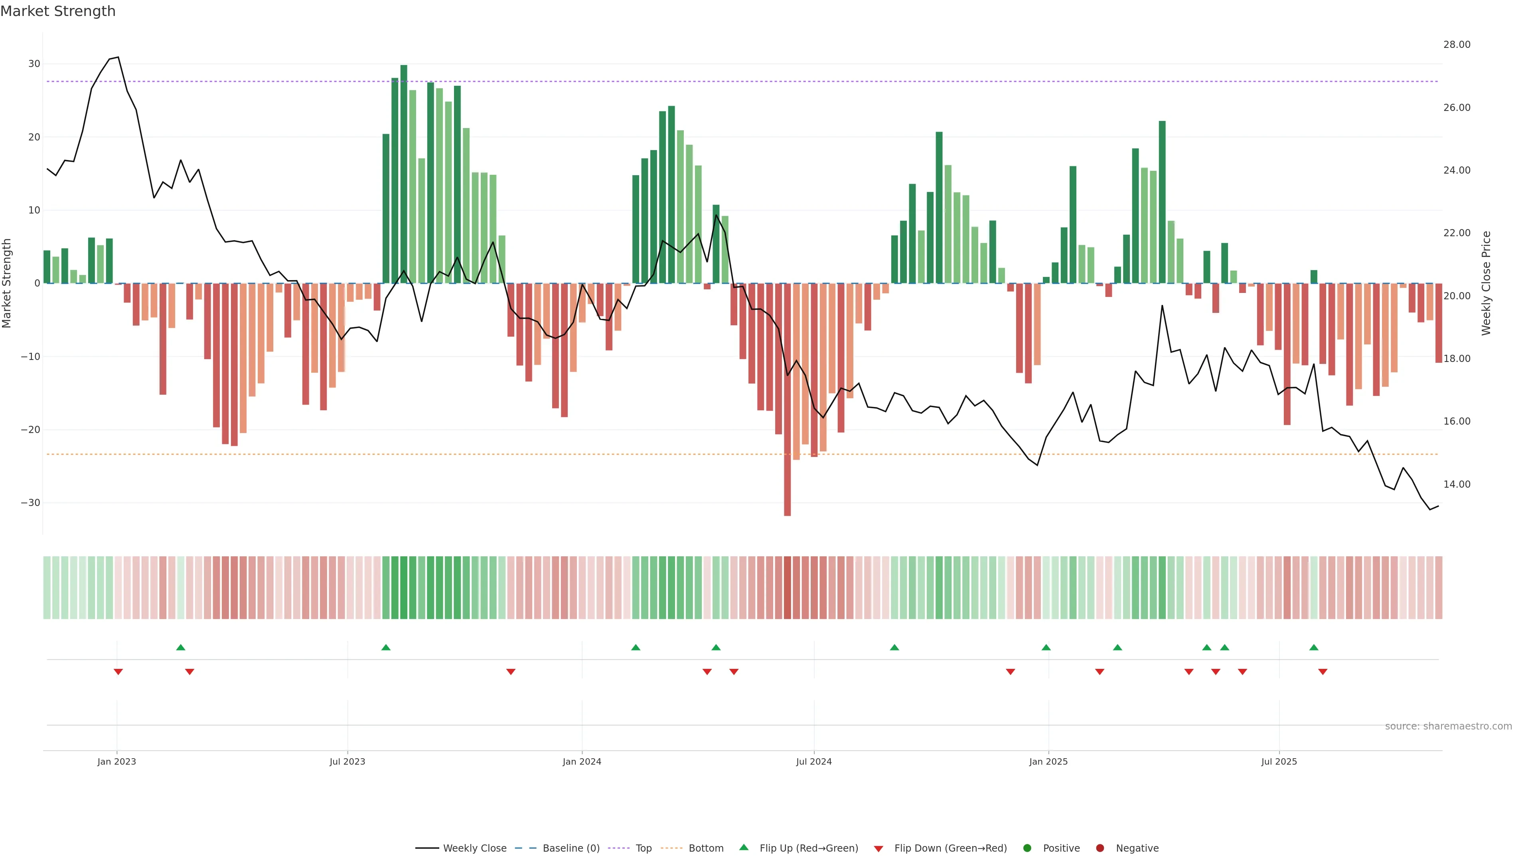
Task: Click green Flip Up triangle in legend
Action: (x=743, y=847)
